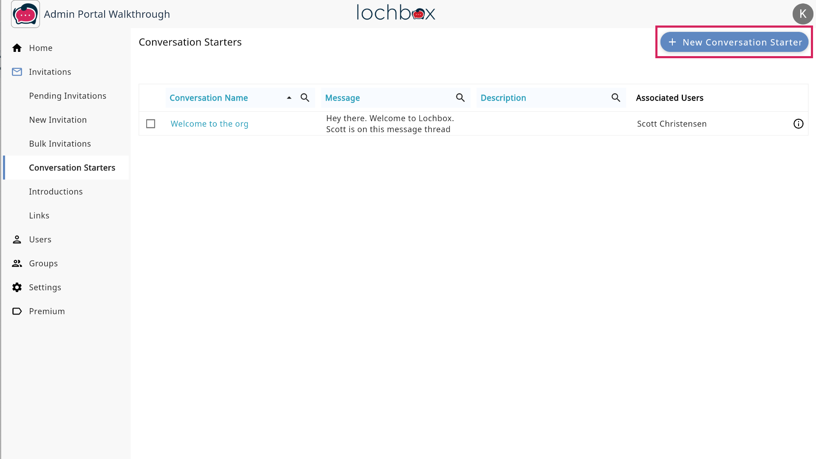
Task: Click search icon in Conversation Name column
Action: pyautogui.click(x=305, y=98)
